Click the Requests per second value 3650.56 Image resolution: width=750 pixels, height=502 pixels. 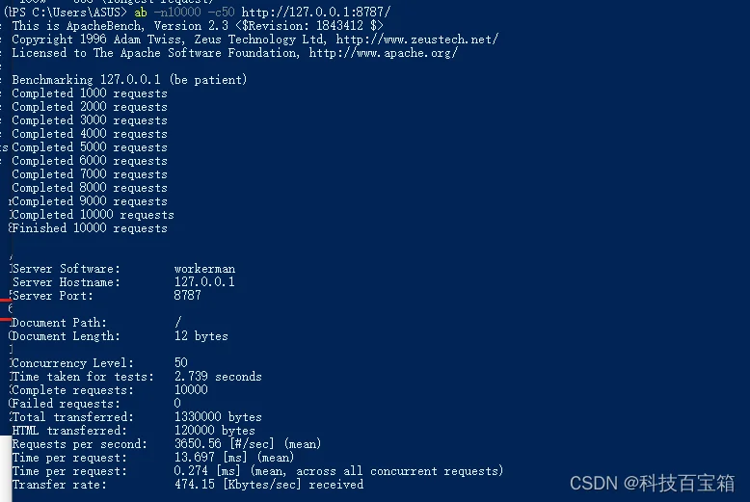pos(198,443)
